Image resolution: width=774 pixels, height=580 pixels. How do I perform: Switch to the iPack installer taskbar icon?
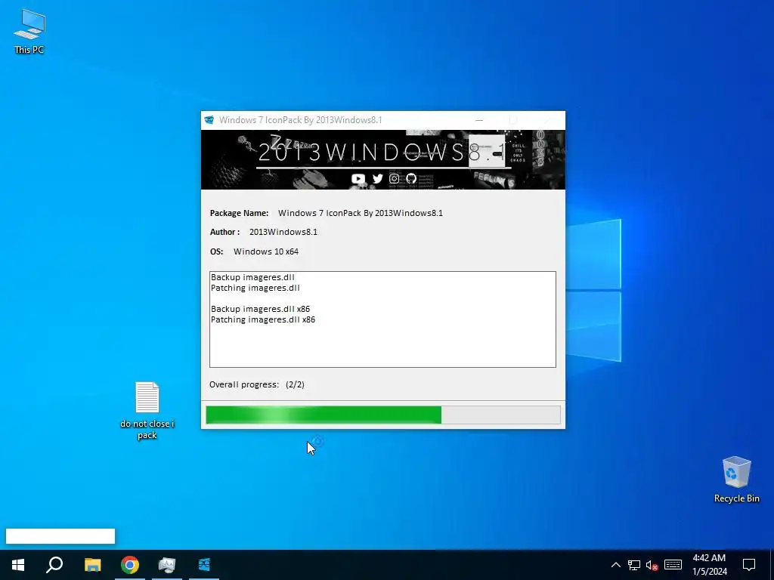[x=204, y=565]
